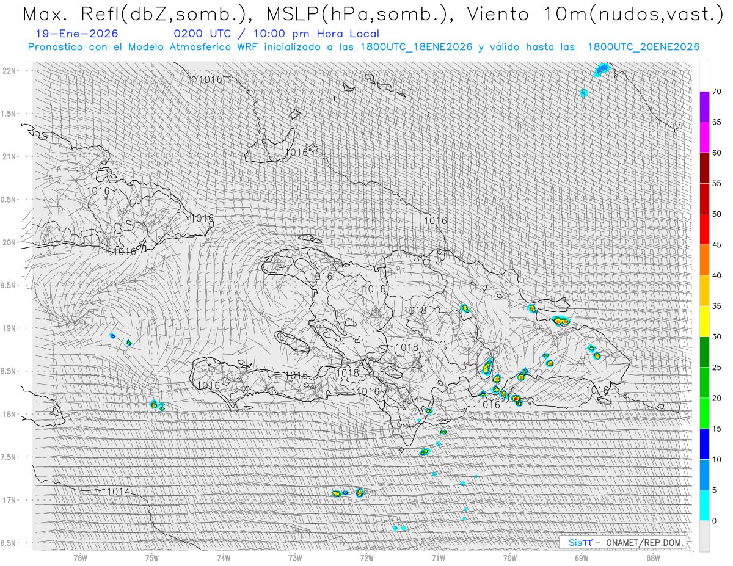Pick the orange 40–45 dBZ legend band
This screenshot has width=733, height=566.
704,260
